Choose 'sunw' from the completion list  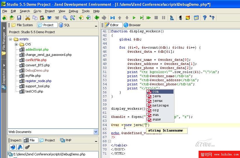(x=160, y=119)
